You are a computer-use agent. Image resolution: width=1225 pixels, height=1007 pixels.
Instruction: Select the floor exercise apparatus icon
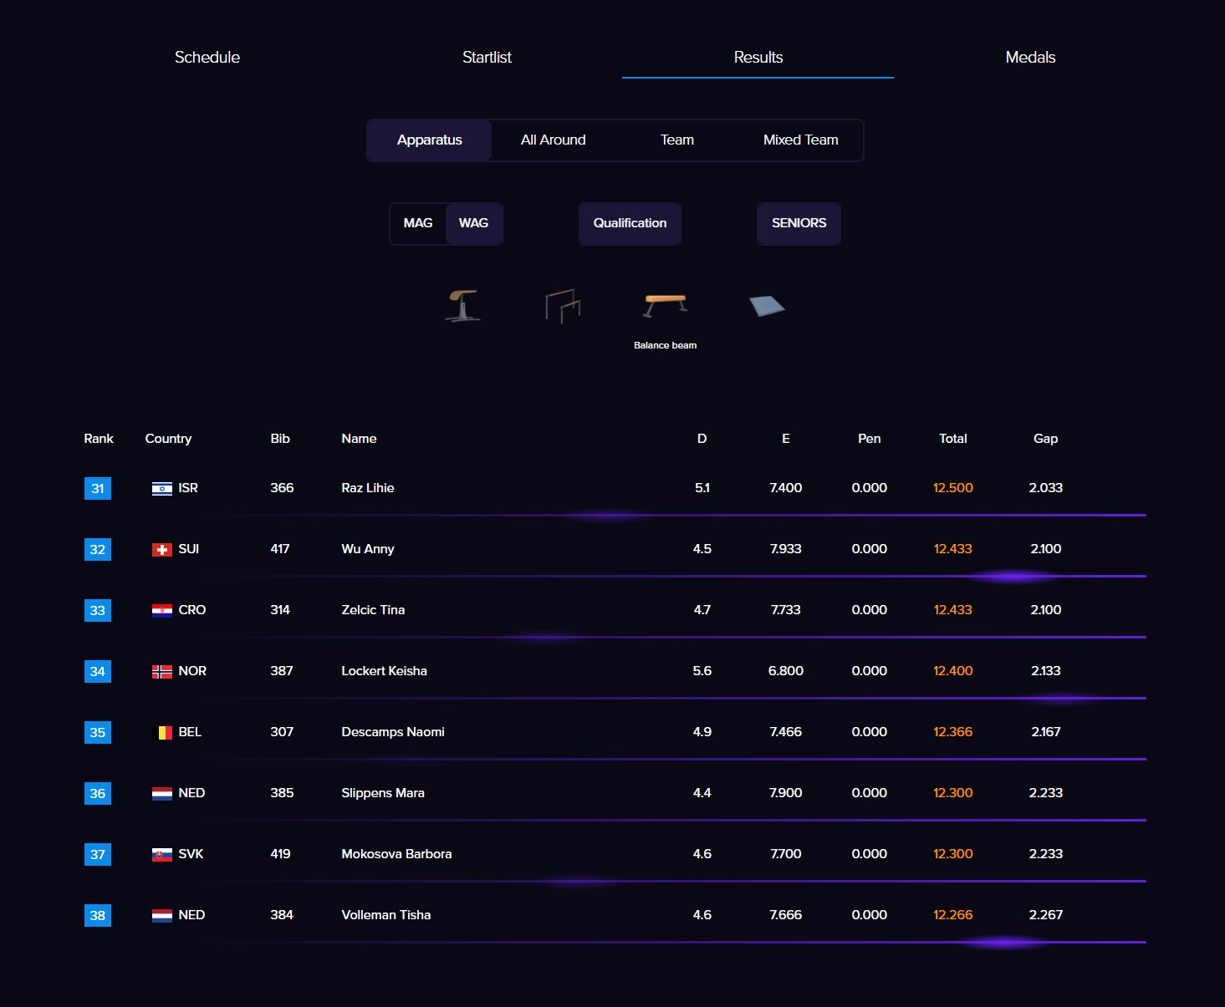coord(767,307)
